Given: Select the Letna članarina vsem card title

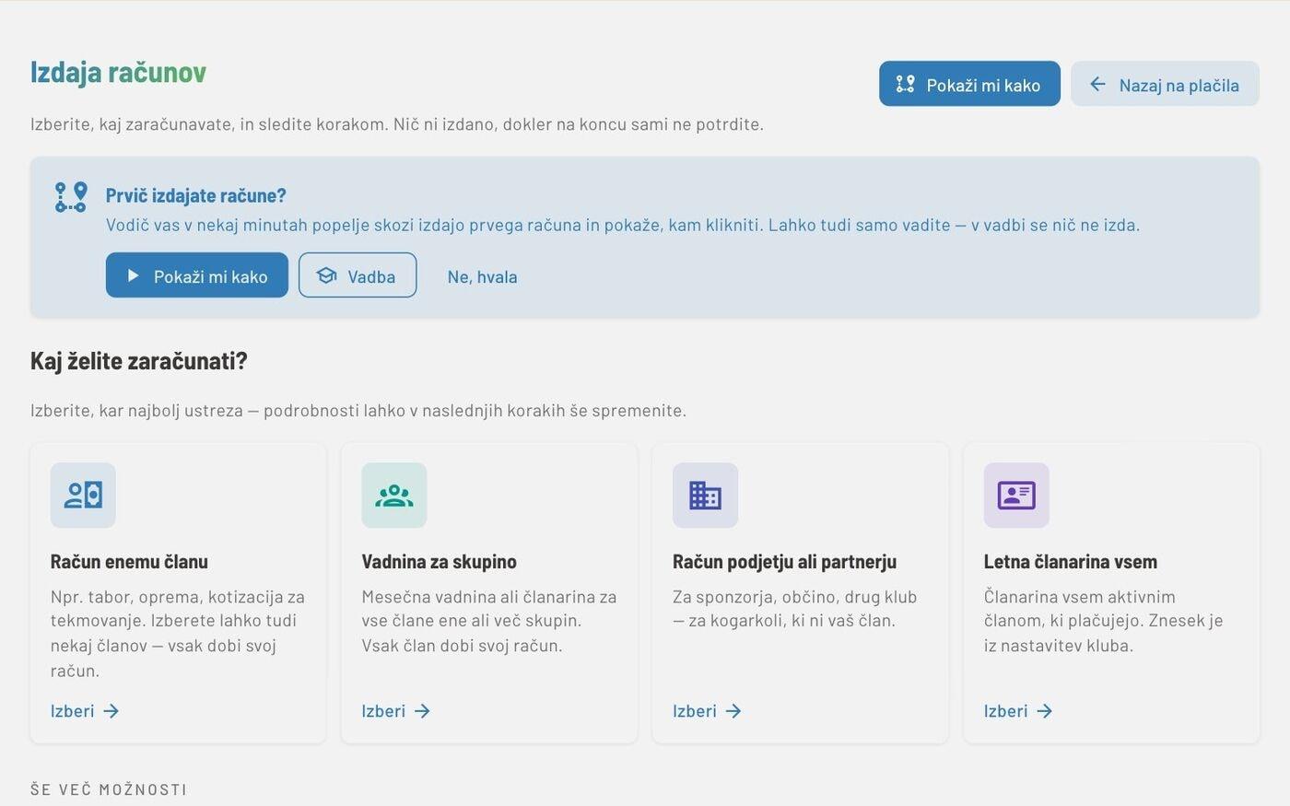Looking at the screenshot, I should pyautogui.click(x=1071, y=561).
